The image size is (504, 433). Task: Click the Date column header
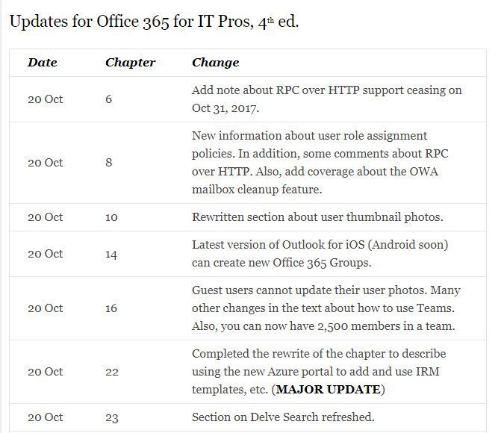tap(42, 63)
